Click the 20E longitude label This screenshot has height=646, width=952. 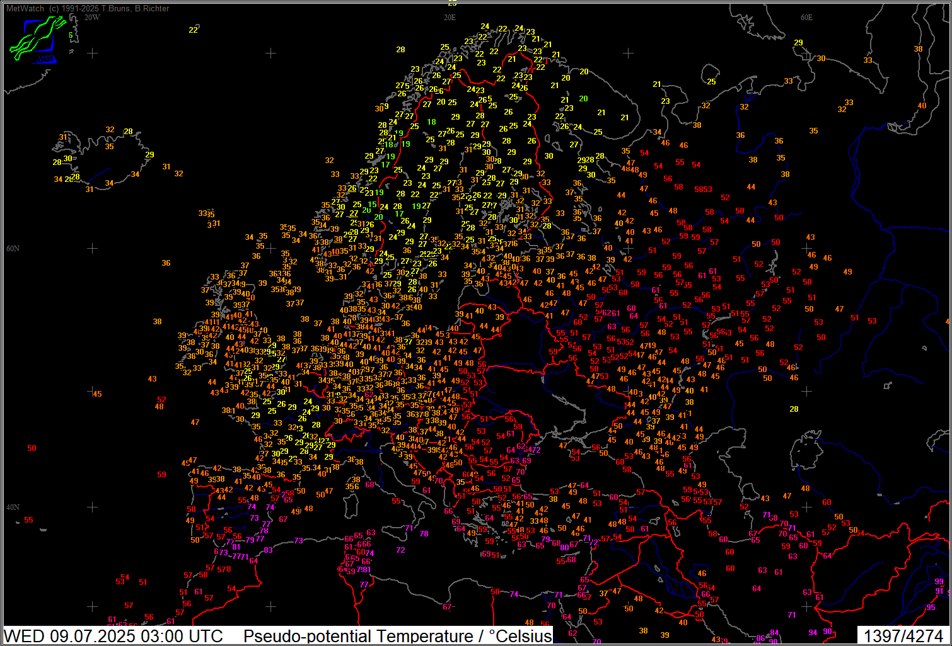[x=450, y=18]
